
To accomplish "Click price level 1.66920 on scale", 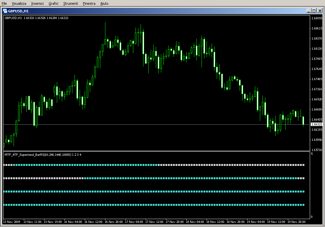I will pyautogui.click(x=317, y=99).
